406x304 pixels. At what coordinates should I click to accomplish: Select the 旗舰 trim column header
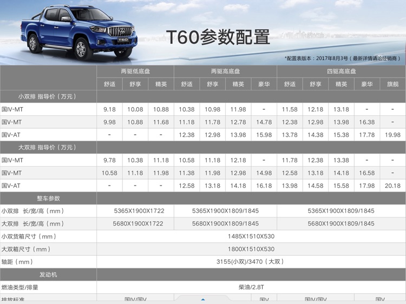point(392,84)
